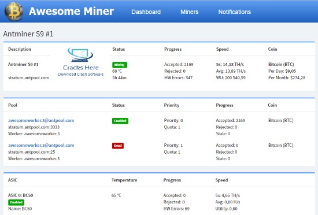The width and height of the screenshot is (318, 215).
Task: Click the Description column header
Action: pyautogui.click(x=20, y=49)
